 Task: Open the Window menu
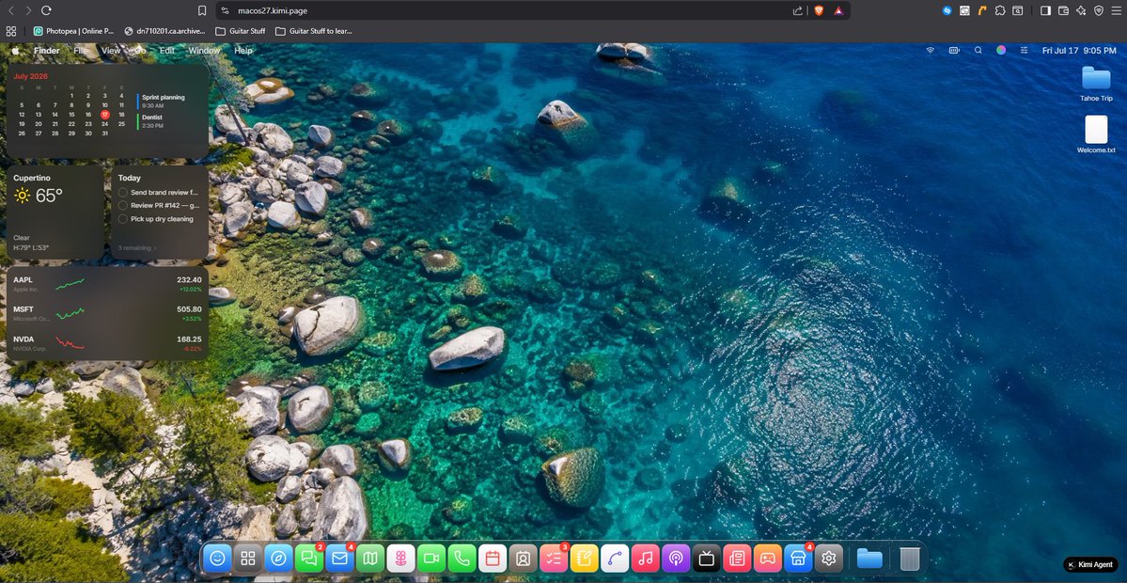(204, 51)
